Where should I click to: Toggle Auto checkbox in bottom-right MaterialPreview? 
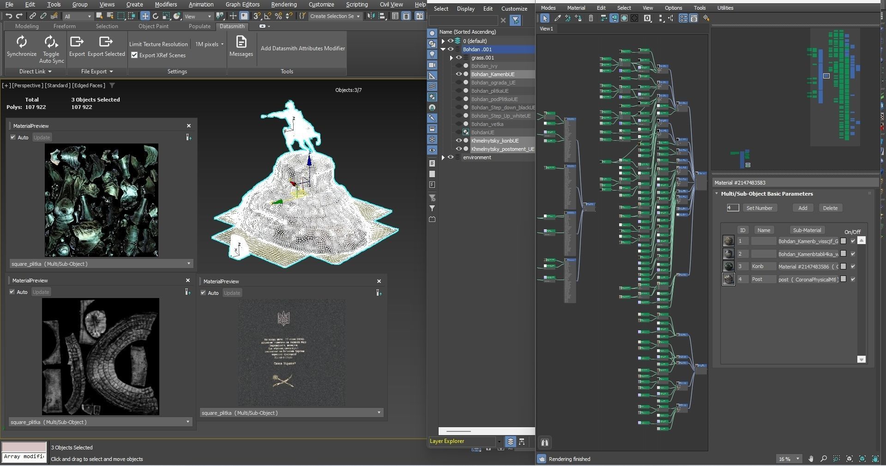coord(203,293)
